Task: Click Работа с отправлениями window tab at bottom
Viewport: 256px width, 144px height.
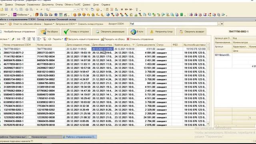Action: coord(80,137)
